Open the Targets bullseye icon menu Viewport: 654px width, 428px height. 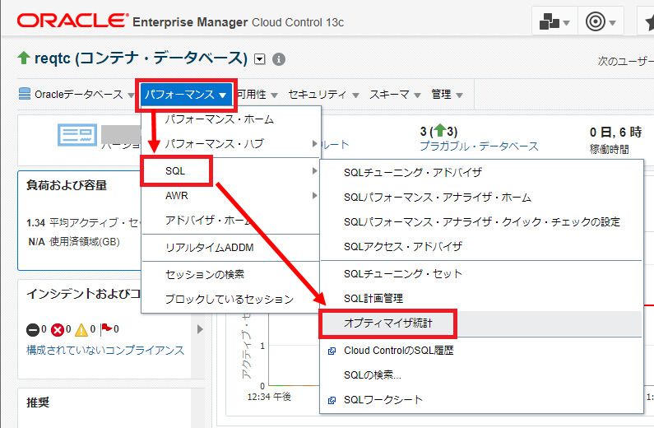tap(601, 21)
